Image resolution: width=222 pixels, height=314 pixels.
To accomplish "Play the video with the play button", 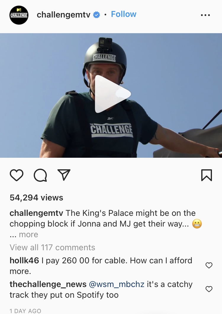I will tap(112, 94).
